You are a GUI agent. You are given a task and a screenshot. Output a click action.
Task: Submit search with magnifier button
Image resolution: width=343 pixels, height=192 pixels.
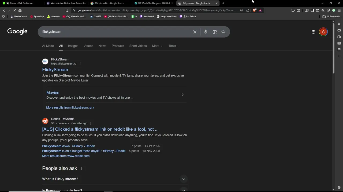pyautogui.click(x=223, y=32)
